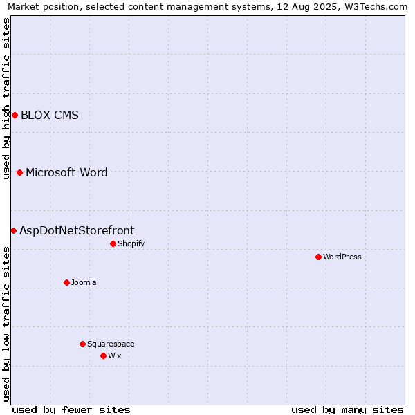415x415 pixels.
Task: Select the Joomla label
Action: click(84, 282)
